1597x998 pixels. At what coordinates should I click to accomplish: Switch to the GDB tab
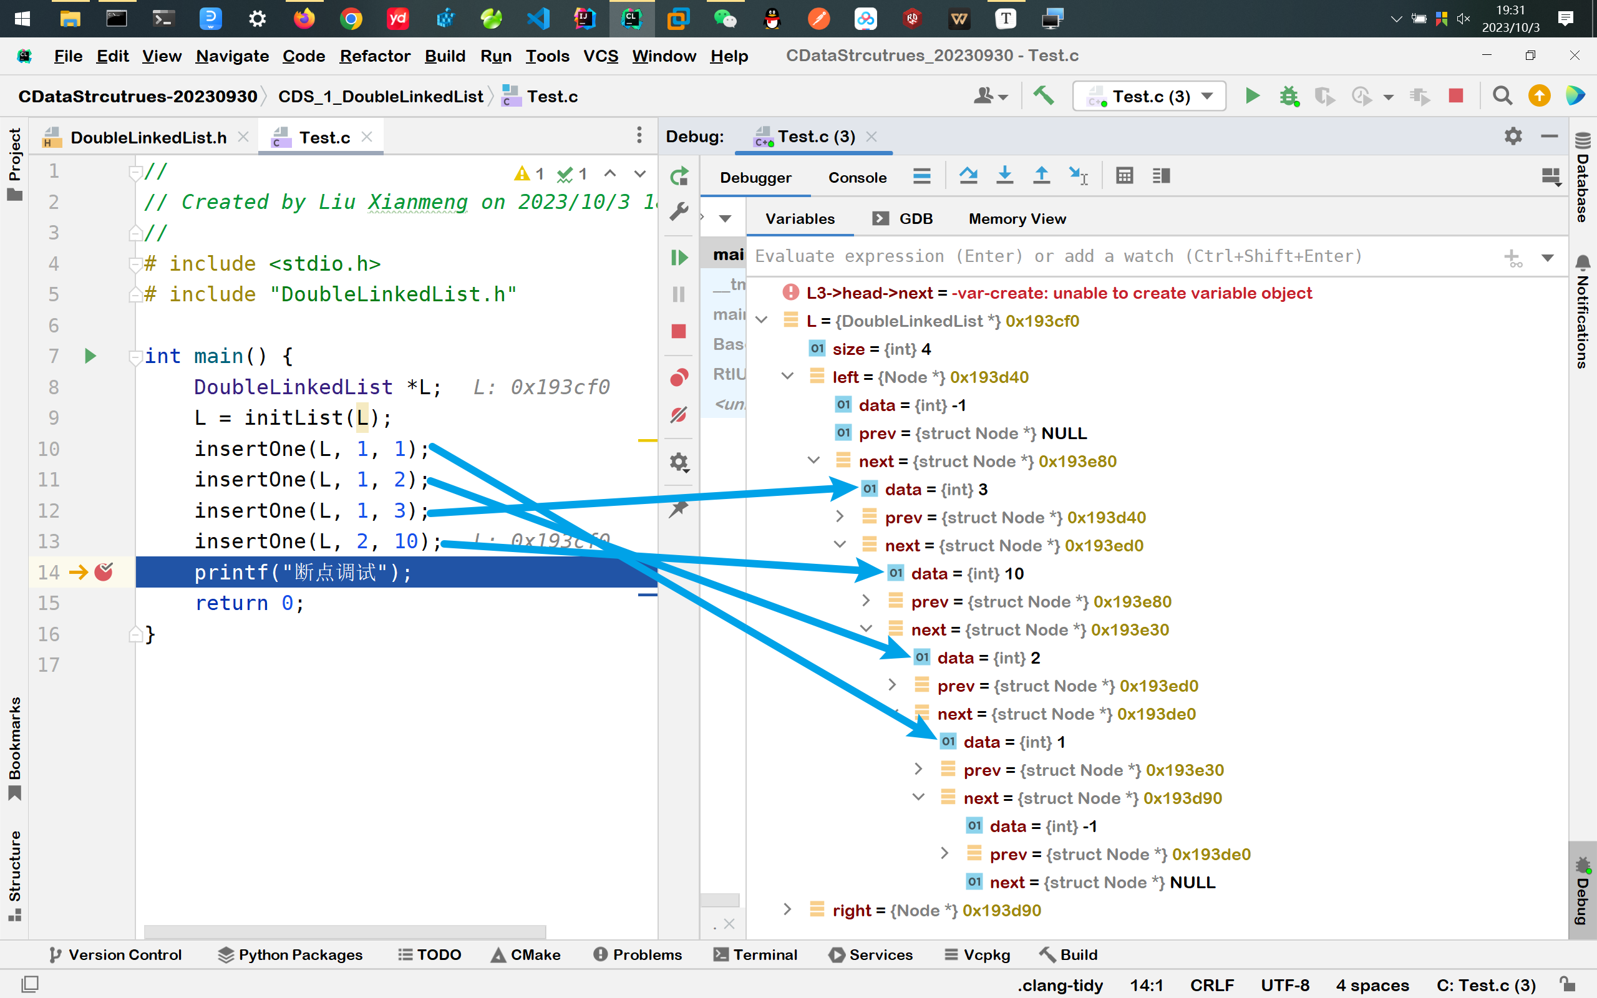point(903,219)
